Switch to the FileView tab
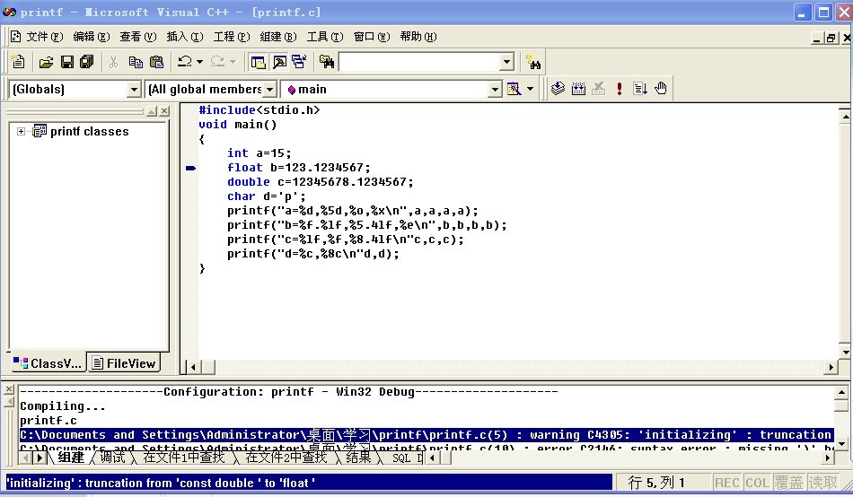The image size is (853, 497). point(124,363)
